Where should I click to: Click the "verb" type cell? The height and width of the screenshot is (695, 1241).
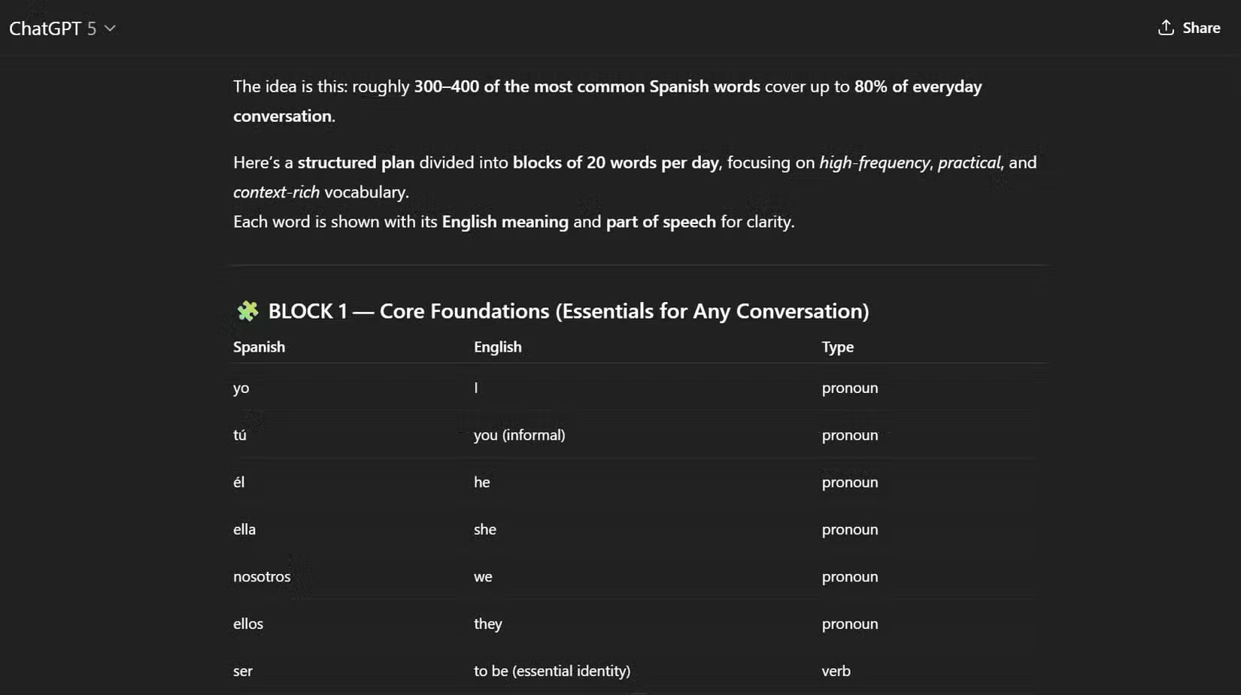click(836, 671)
